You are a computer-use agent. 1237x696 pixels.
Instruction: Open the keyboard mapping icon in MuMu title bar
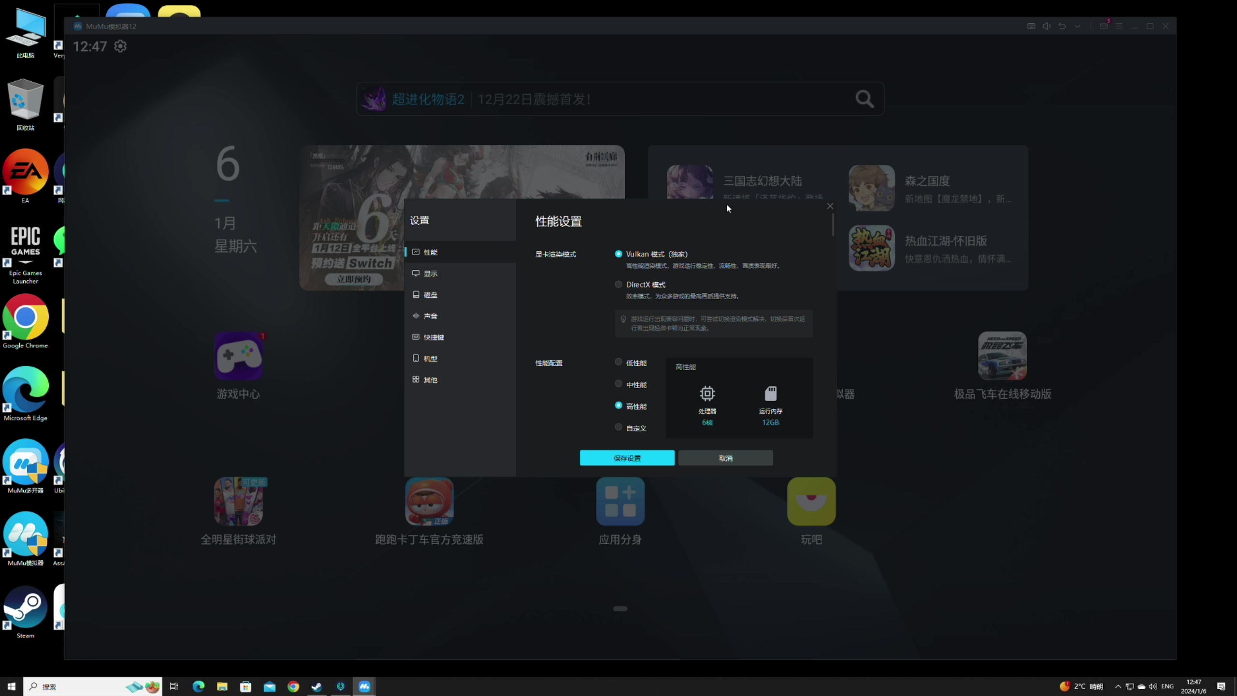(1031, 26)
